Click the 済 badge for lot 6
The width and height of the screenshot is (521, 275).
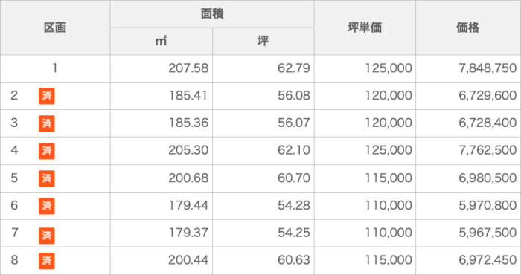click(46, 206)
